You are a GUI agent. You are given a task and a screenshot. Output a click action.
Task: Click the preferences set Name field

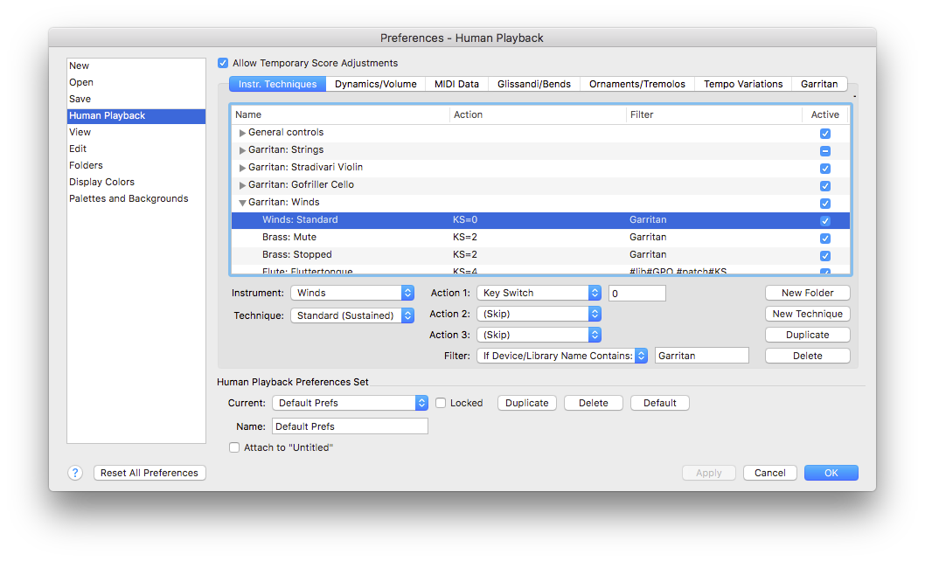pyautogui.click(x=350, y=426)
